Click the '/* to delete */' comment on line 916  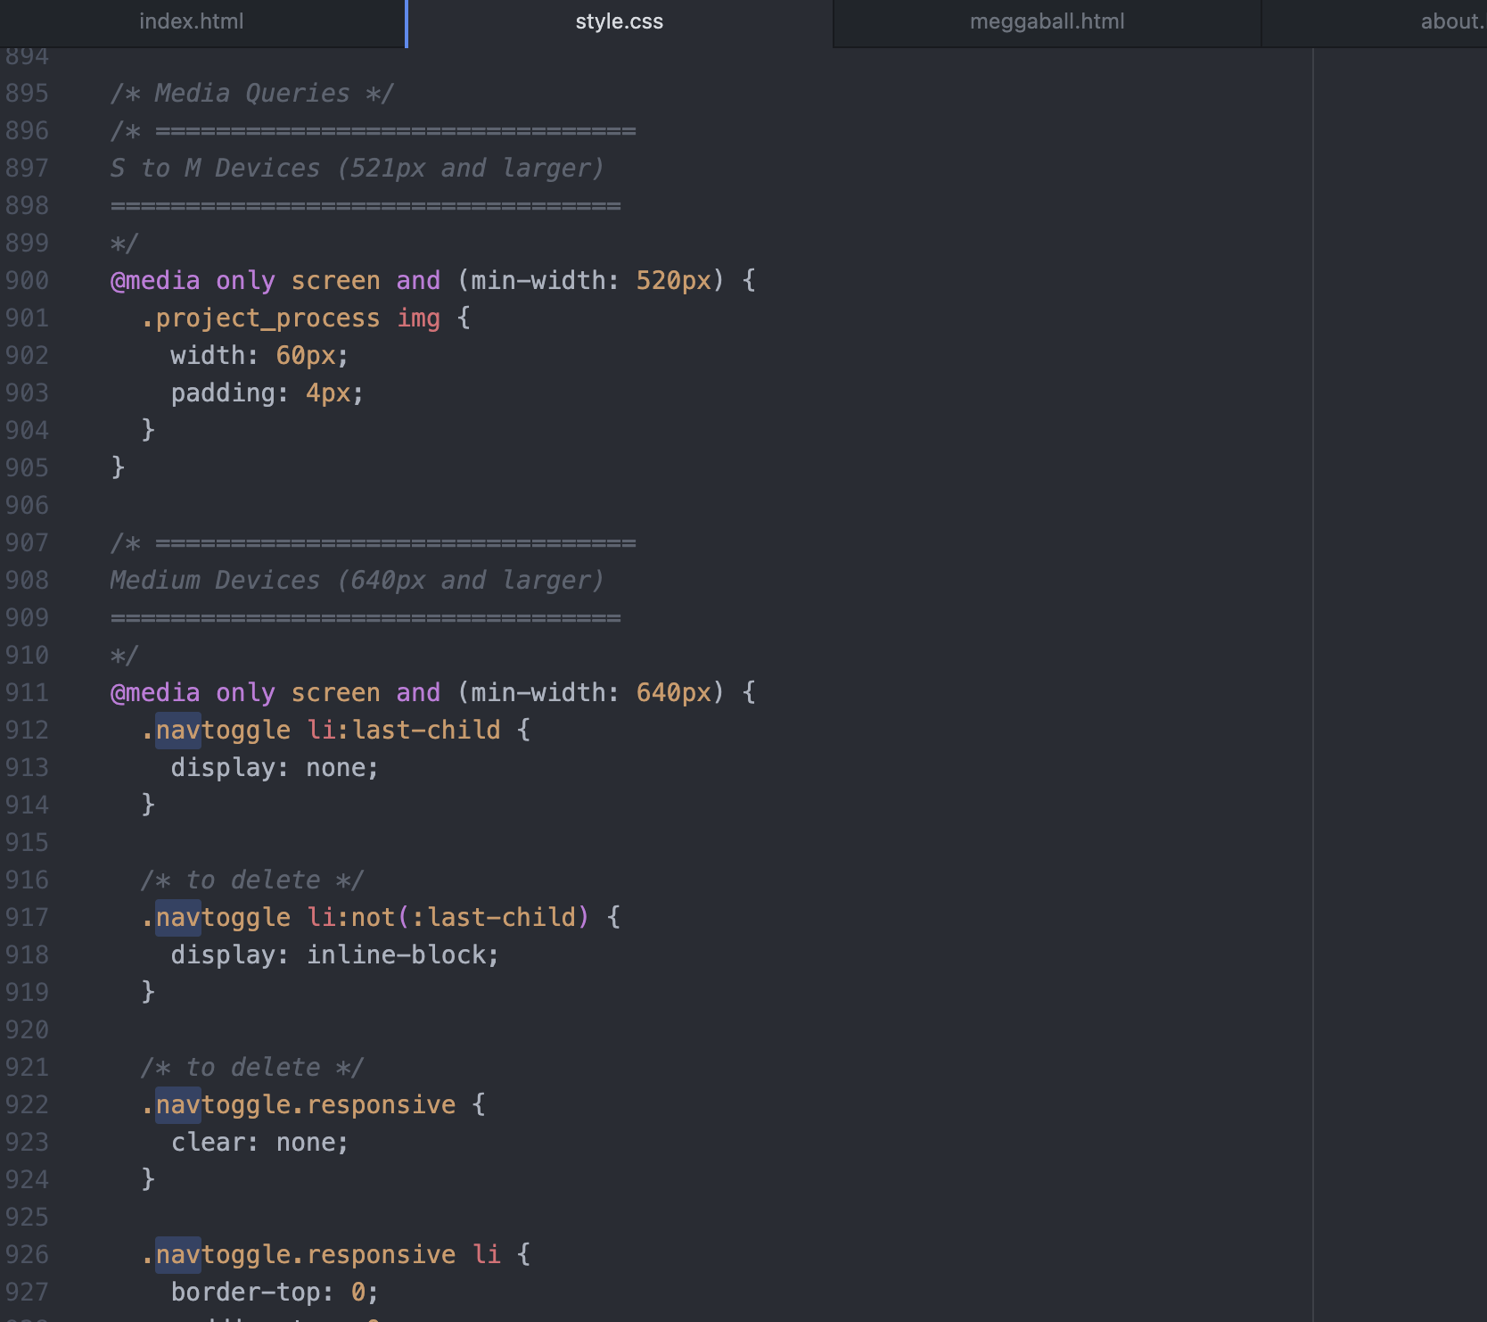[x=252, y=880]
